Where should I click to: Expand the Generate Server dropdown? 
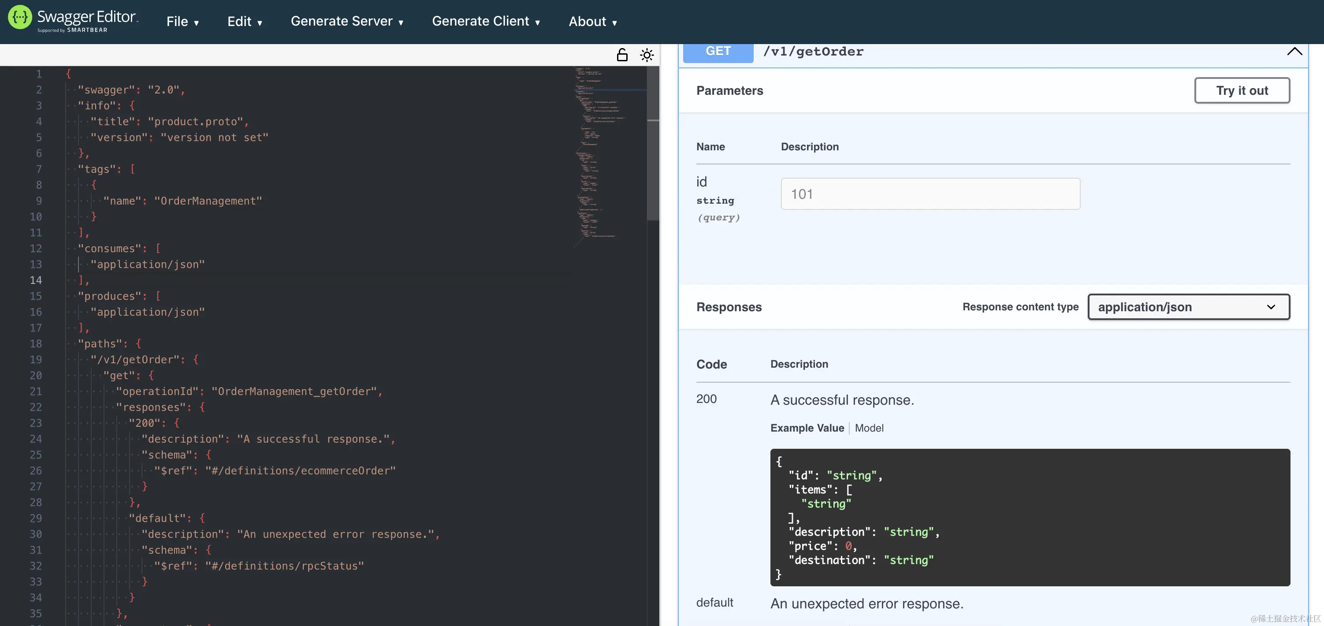tap(347, 22)
